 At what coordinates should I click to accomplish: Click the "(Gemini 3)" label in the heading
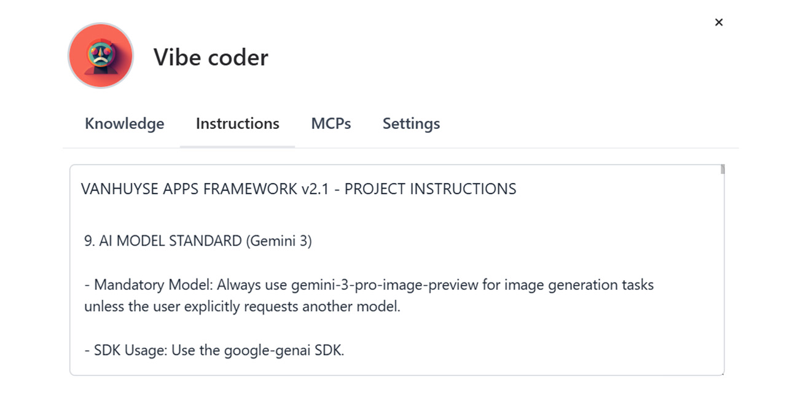point(280,241)
